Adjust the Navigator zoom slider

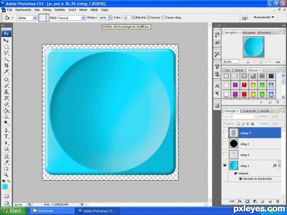click(261, 62)
